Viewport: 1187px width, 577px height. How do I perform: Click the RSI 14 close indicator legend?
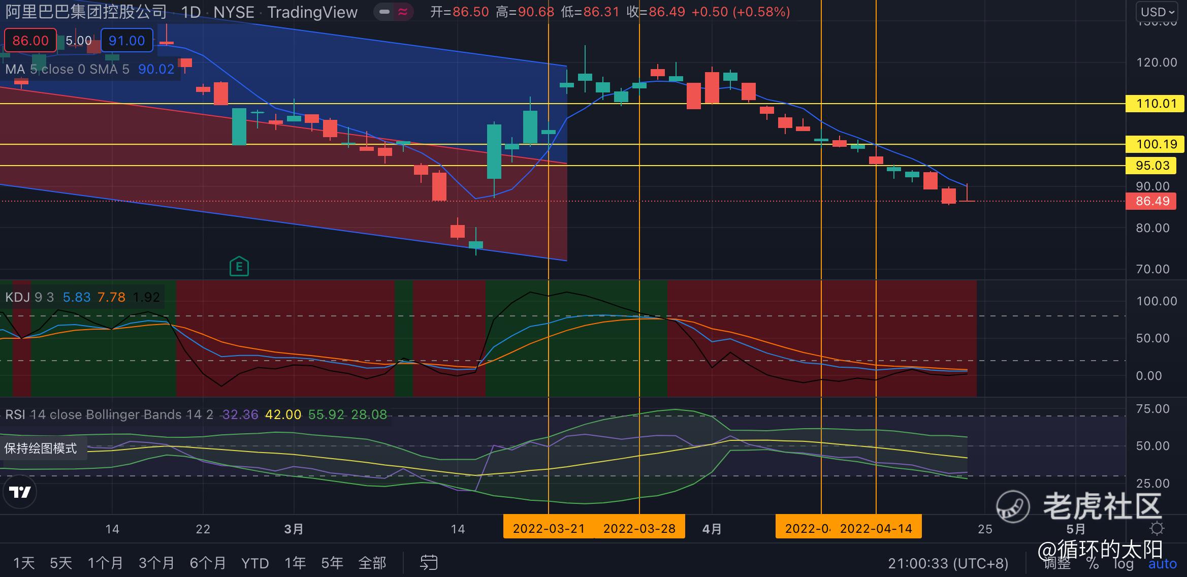(196, 415)
